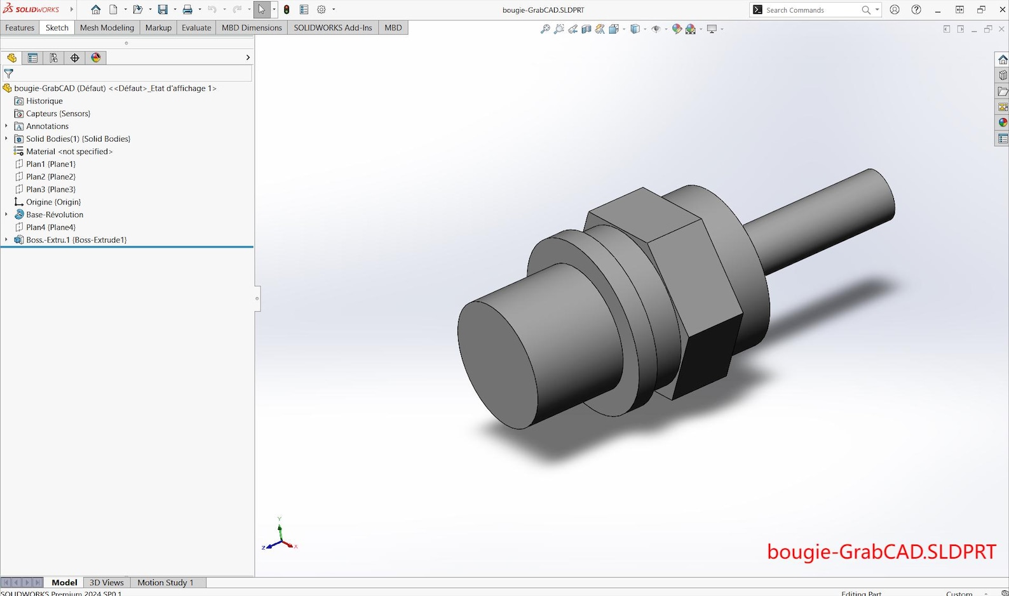Click the user login account icon

coord(895,10)
